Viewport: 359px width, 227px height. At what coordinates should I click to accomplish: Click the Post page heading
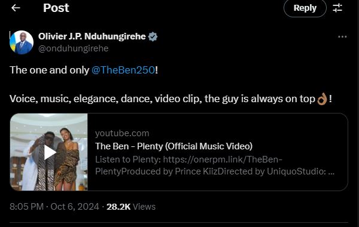(x=56, y=8)
